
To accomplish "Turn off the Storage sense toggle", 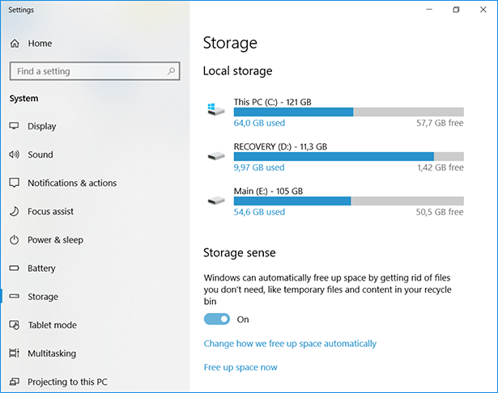I will click(217, 319).
